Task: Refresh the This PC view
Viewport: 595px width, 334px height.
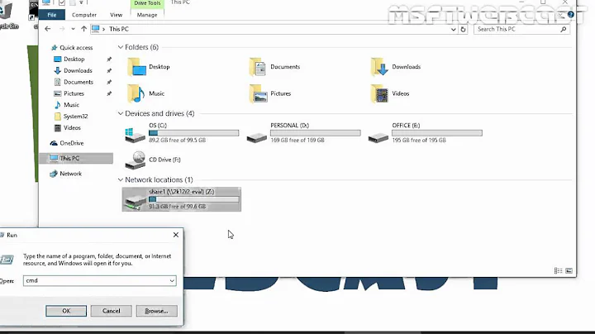Action: pos(463,29)
